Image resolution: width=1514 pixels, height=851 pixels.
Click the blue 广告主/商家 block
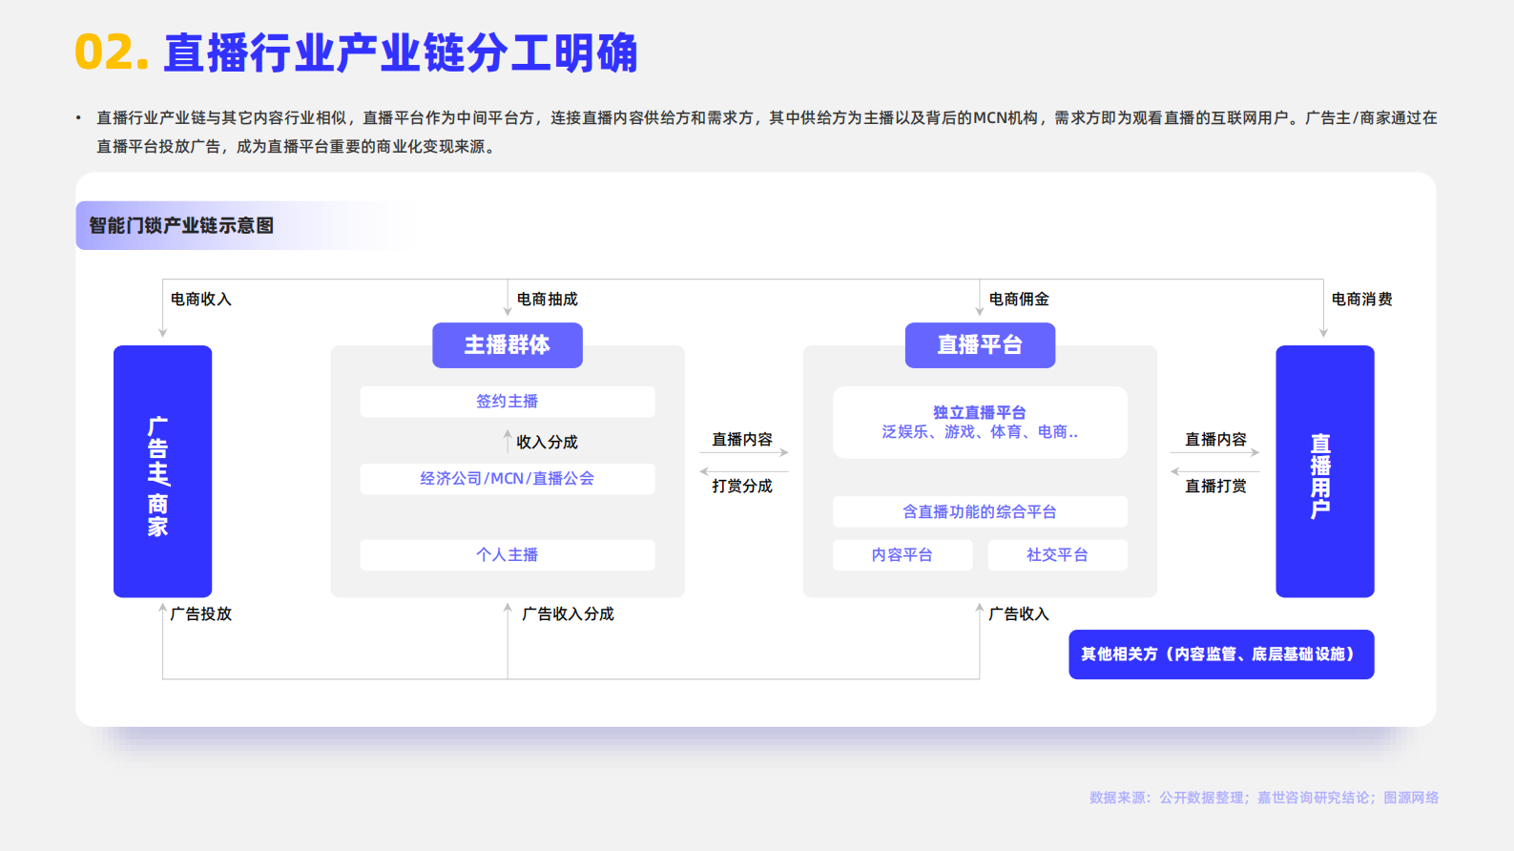tap(162, 471)
